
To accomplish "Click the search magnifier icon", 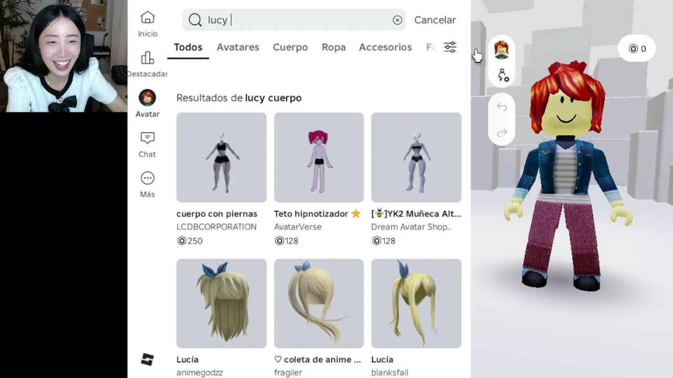I will pyautogui.click(x=195, y=20).
